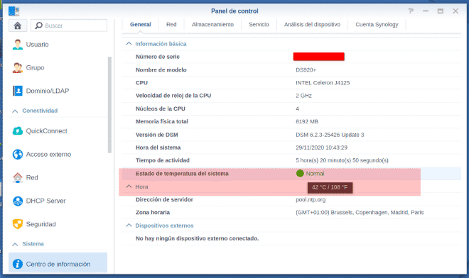Click the Zona horaria label
Screen dimensions: 469x278
(153, 212)
